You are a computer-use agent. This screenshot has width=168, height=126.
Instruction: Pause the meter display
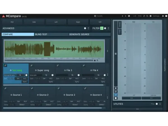(x=116, y=88)
